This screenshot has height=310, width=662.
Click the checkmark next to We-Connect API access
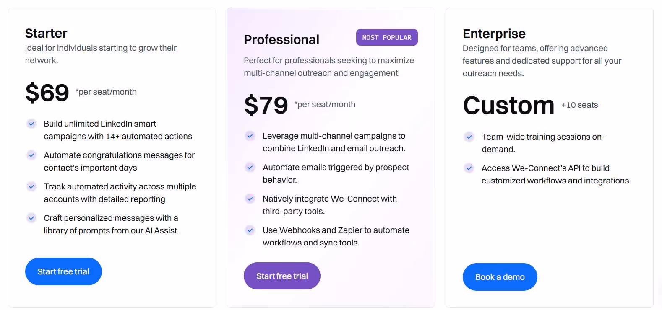click(469, 168)
